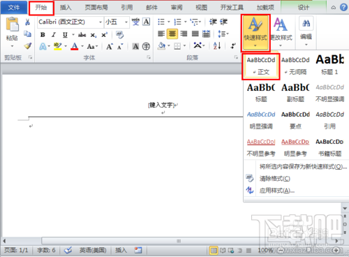
Task: Click the Decrease Indent icon
Action: (213, 22)
